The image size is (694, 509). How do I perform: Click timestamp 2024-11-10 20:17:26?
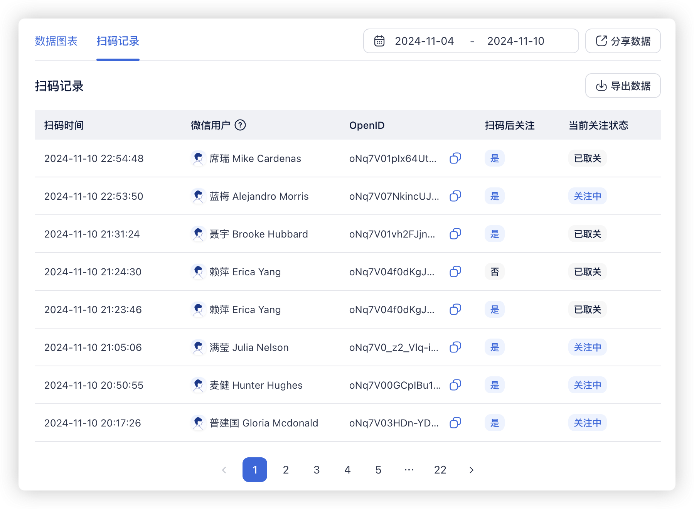[x=93, y=423]
